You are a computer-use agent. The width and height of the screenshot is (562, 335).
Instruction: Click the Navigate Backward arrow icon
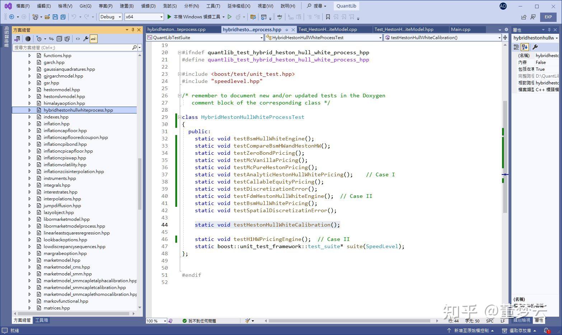click(11, 17)
